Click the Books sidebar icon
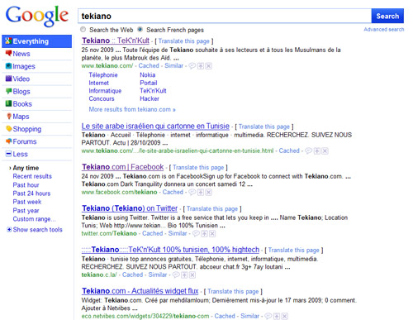Screen dimensions: 413x320 (x=8, y=103)
